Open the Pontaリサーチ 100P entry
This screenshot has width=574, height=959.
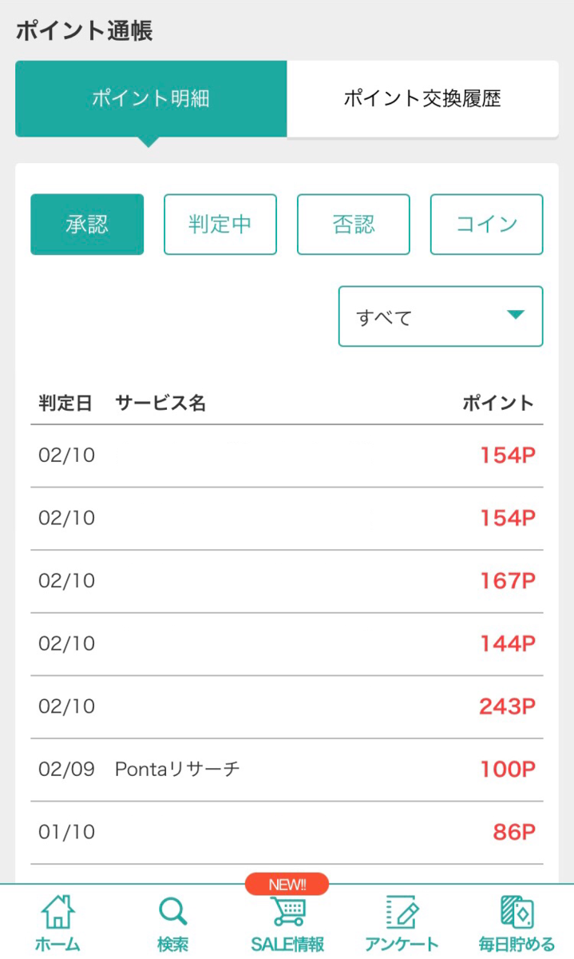click(287, 769)
